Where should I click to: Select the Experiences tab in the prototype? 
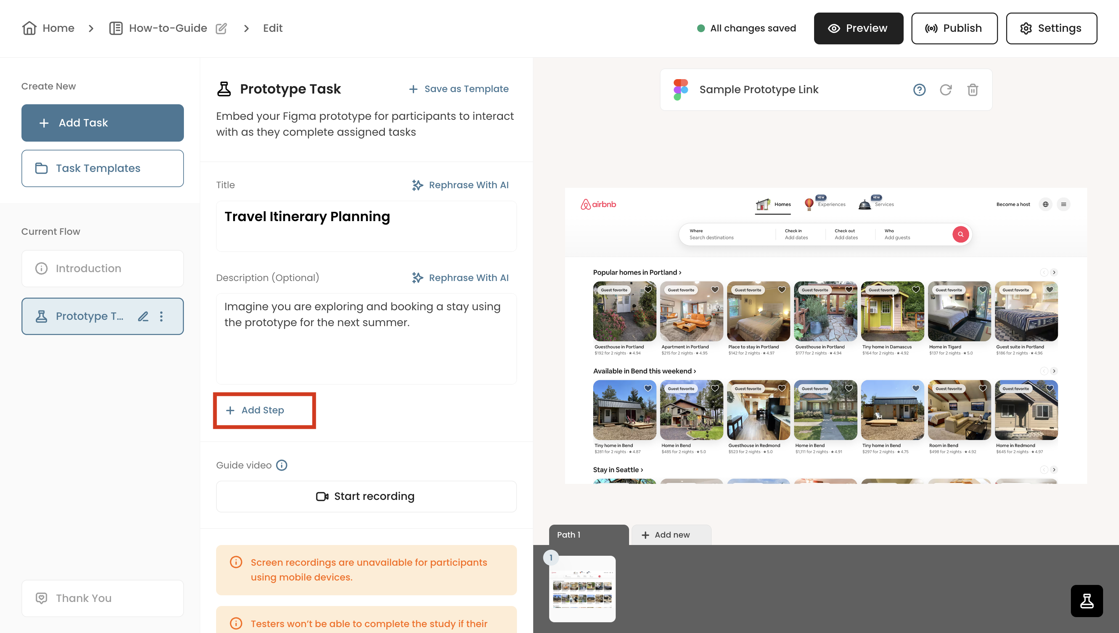point(825,203)
